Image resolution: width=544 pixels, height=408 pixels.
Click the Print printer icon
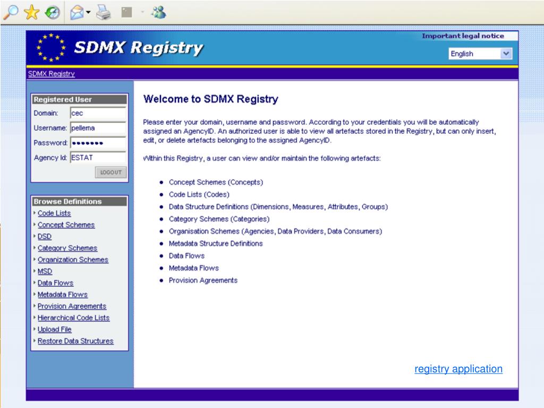point(104,13)
